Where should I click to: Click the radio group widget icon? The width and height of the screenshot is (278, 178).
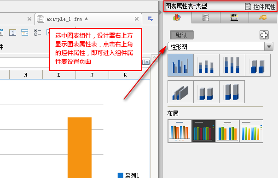[x=37, y=33]
